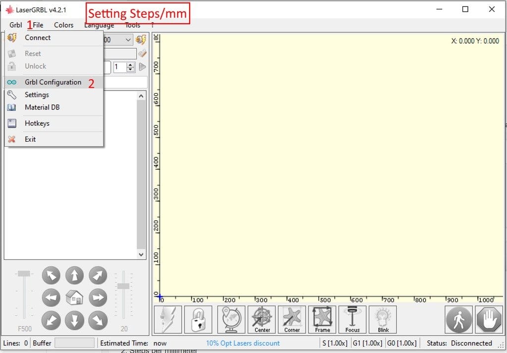Click the repeat count number field
Viewport: 507px width, 353px height.
click(x=120, y=67)
